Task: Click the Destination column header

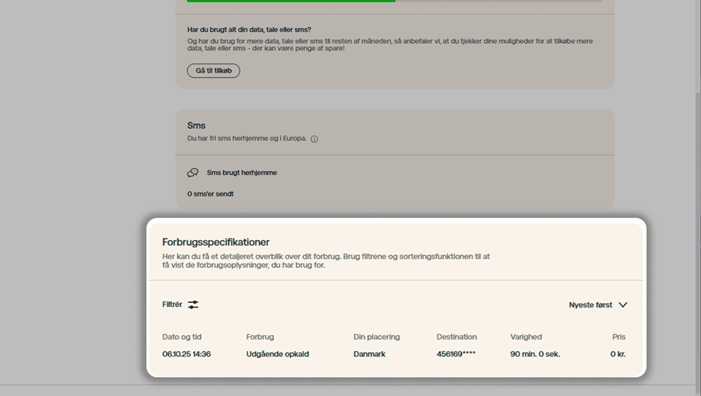Action: (x=457, y=337)
